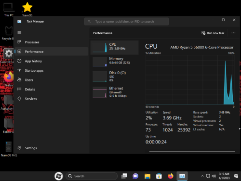Click the Up time value 0:00:00:24
Image resolution: width=241 pixels, height=181 pixels.
(156, 142)
